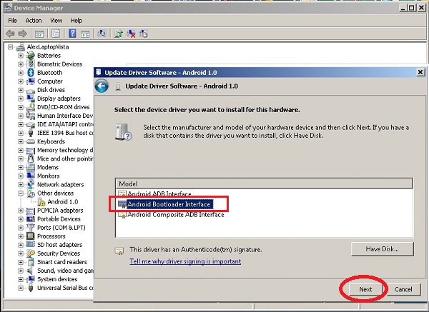
Task: Click the toolbar icon next to Help icon
Action: click(x=85, y=34)
